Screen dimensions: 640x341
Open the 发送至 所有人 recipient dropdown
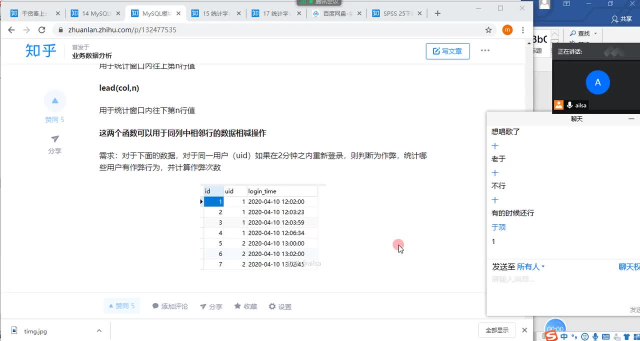tap(530, 267)
